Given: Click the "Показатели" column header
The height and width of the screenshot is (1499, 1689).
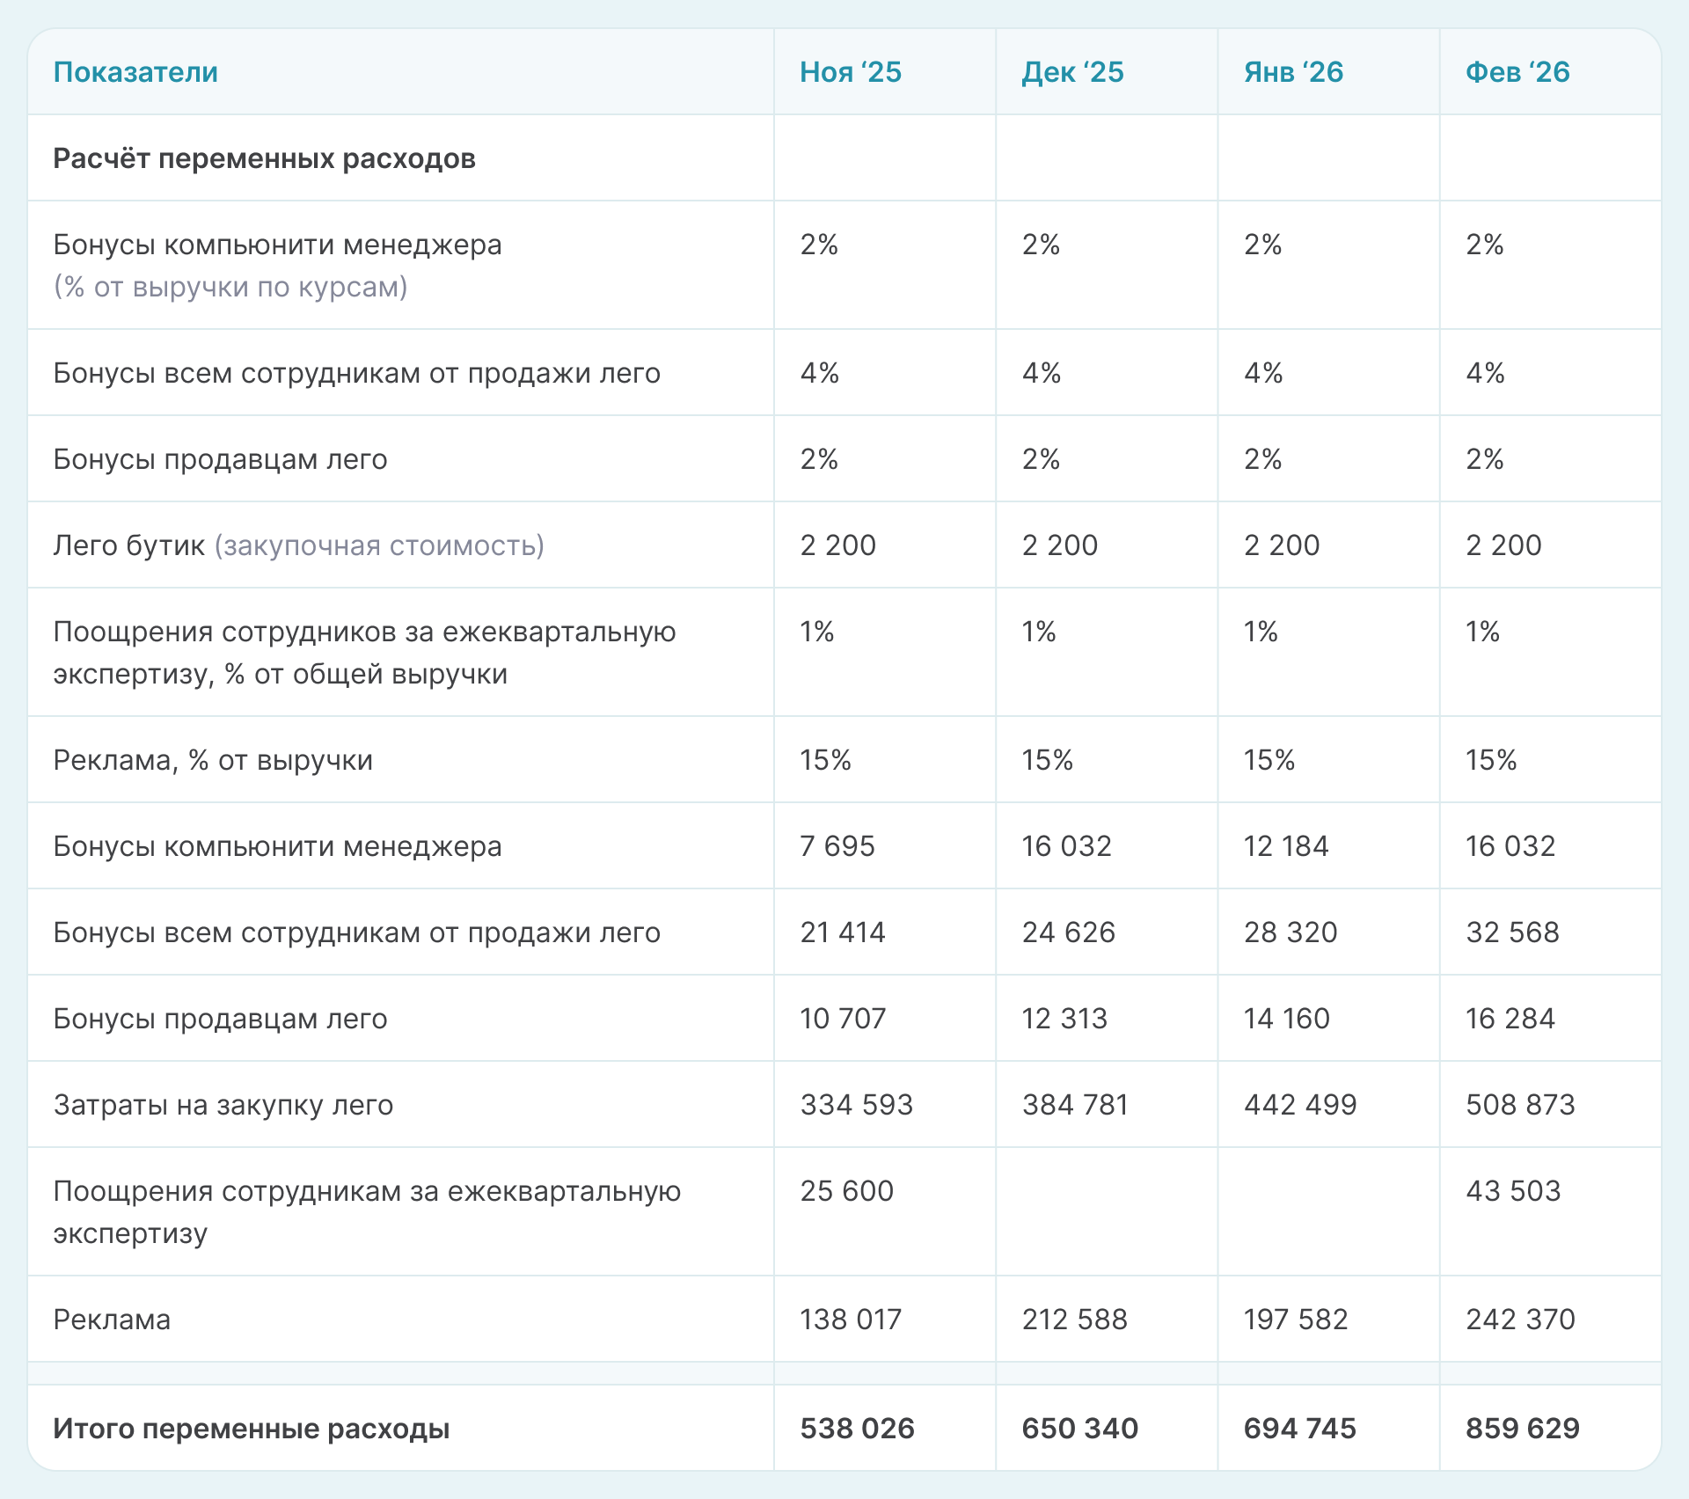Looking at the screenshot, I should click(x=135, y=72).
